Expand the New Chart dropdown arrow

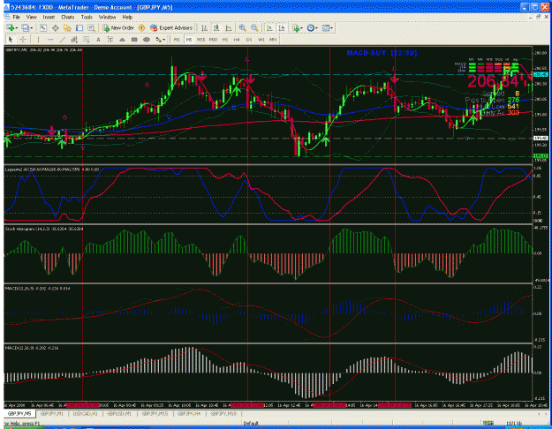pos(16,28)
